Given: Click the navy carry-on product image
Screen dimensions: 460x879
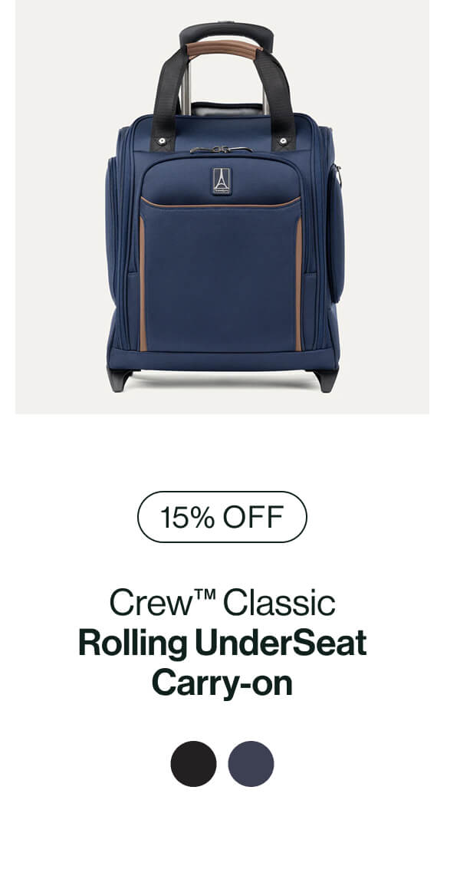Looking at the screenshot, I should coord(222,207).
